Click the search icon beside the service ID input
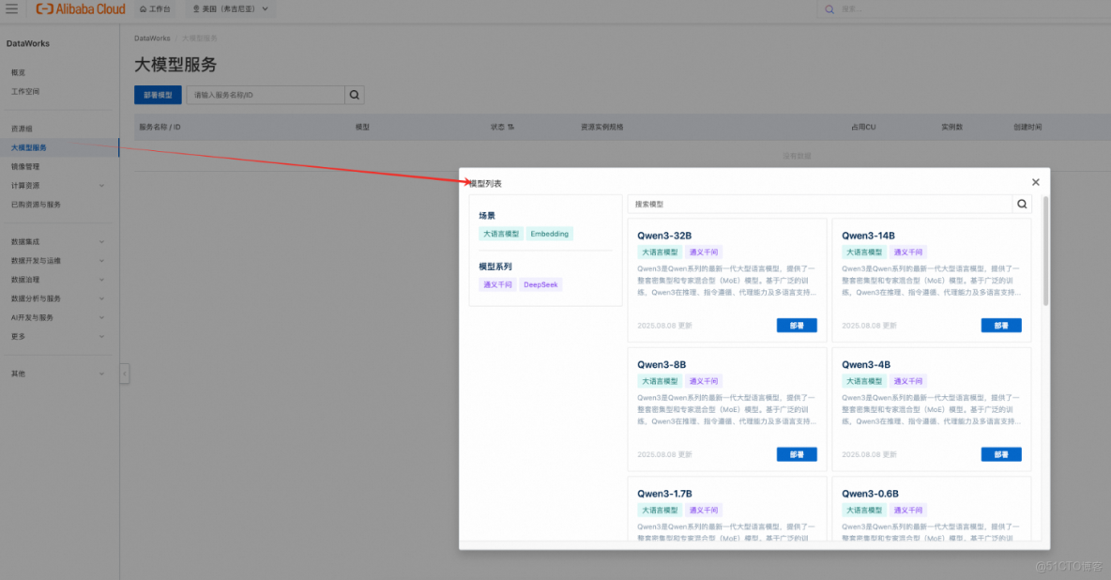The width and height of the screenshot is (1111, 580). (354, 95)
